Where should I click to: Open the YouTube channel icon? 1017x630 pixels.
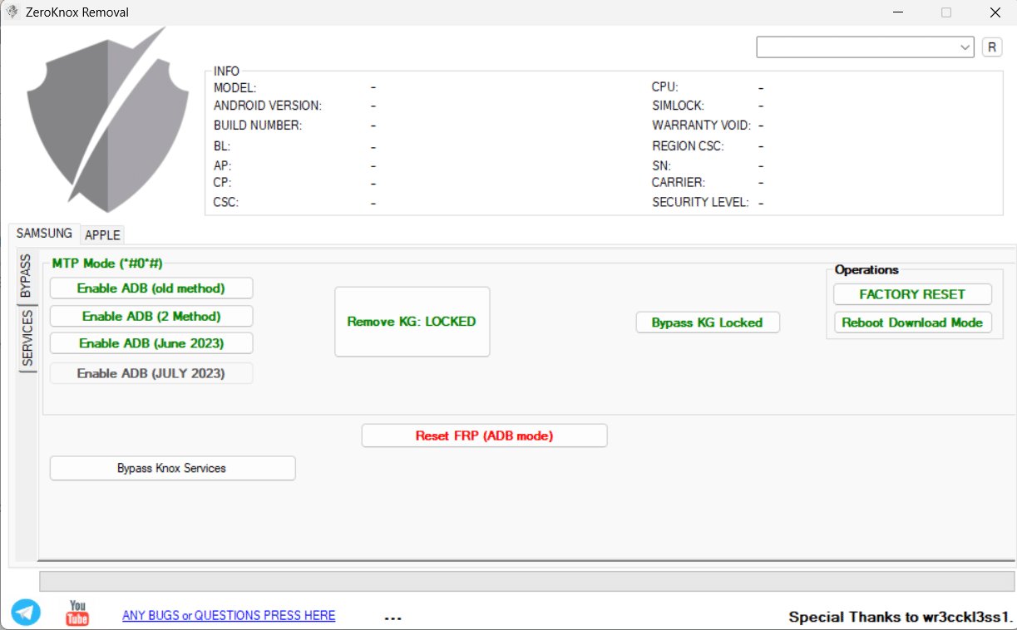[x=77, y=612]
